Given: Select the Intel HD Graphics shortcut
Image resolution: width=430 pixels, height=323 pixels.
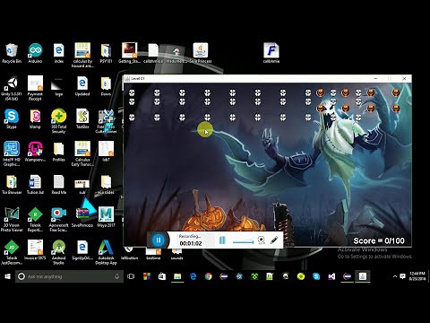Looking at the screenshot, I should 12,153.
